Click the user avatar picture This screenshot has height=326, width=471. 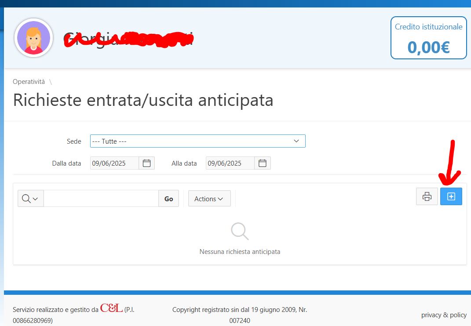coord(34,38)
